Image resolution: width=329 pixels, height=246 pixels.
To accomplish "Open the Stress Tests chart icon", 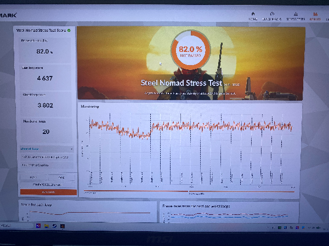I will tap(296, 14).
